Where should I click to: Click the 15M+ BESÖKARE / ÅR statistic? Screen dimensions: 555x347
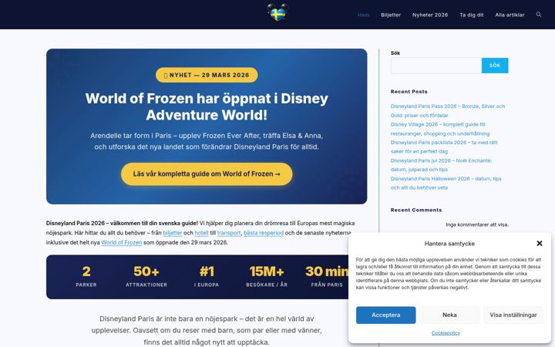tap(267, 277)
